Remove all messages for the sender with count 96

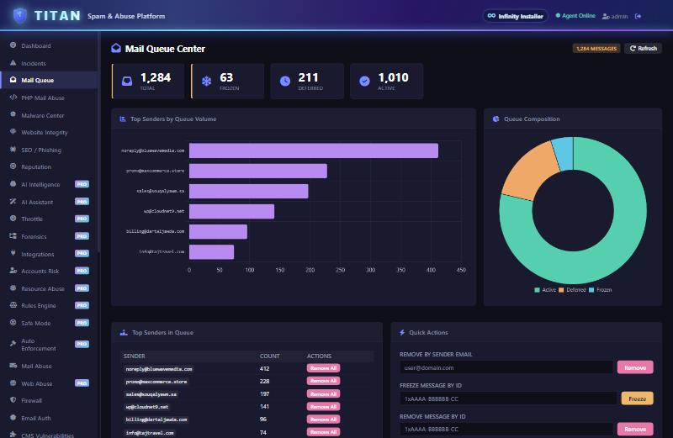coord(323,420)
